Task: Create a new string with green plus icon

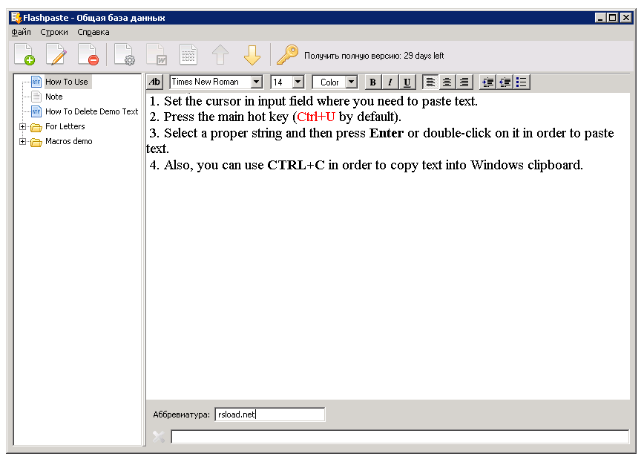Action: [x=24, y=54]
